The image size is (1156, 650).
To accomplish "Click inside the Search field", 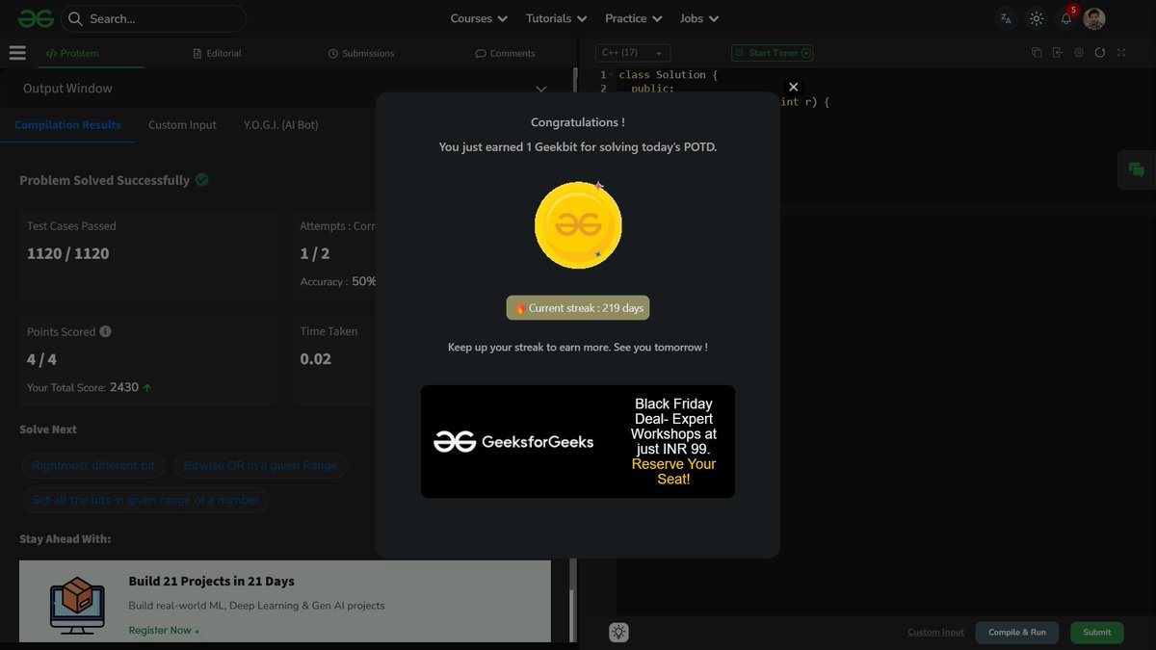I will 154,18.
